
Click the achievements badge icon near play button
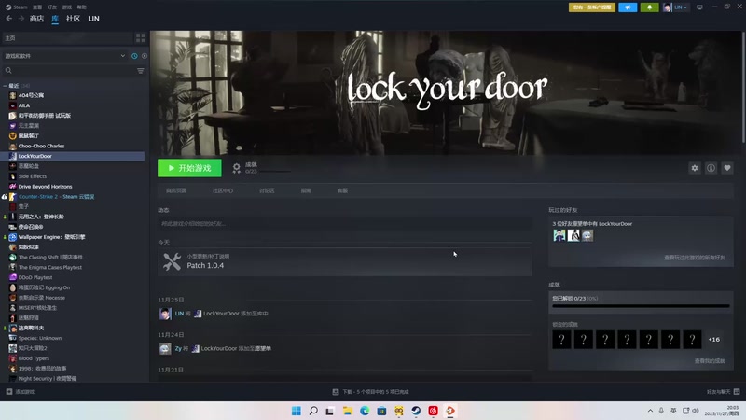tap(236, 168)
